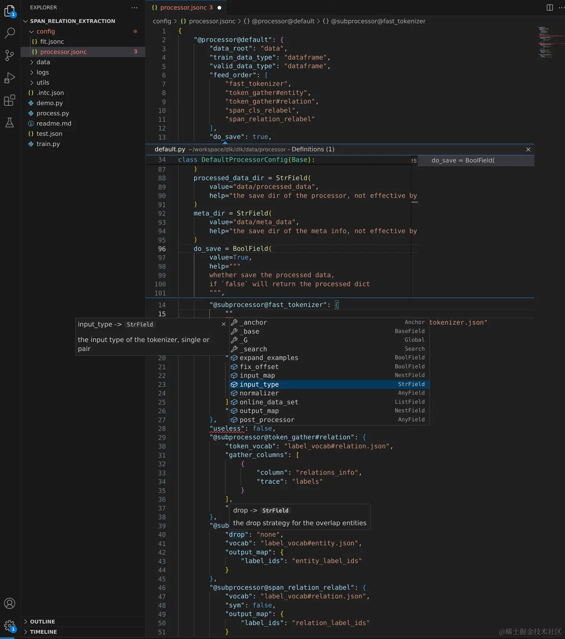Viewport: 565px width, 639px height.
Task: Click the "@subprocessor@span_relation_relabel" key on line 46
Action: point(282,588)
